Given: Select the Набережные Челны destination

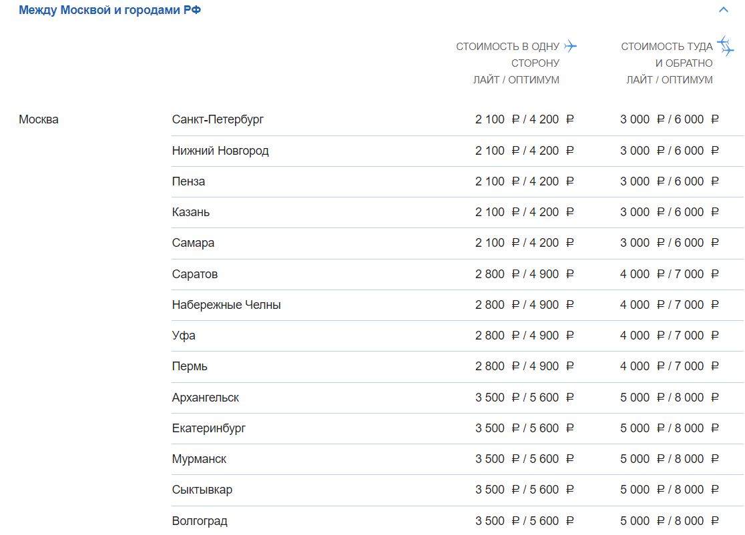Looking at the screenshot, I should pyautogui.click(x=226, y=305).
